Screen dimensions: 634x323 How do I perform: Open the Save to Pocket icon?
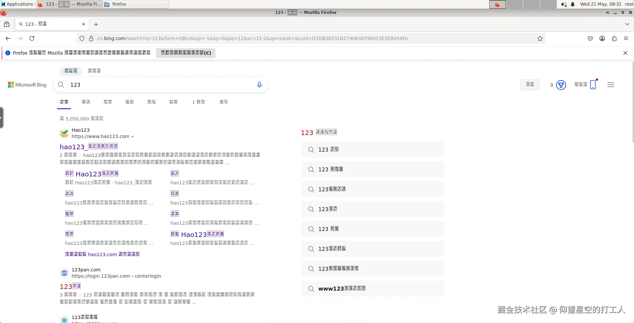point(590,38)
